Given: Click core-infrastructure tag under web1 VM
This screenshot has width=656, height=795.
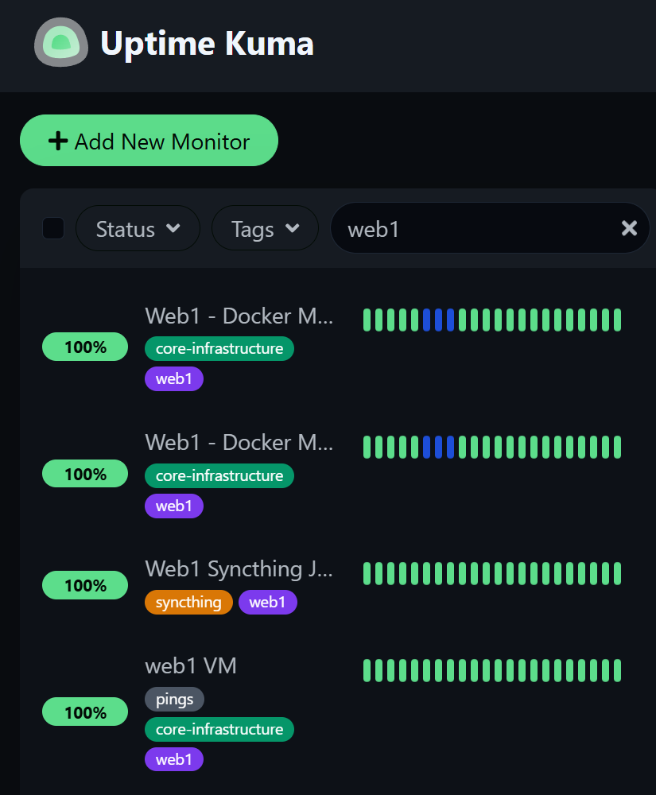Looking at the screenshot, I should (x=219, y=730).
